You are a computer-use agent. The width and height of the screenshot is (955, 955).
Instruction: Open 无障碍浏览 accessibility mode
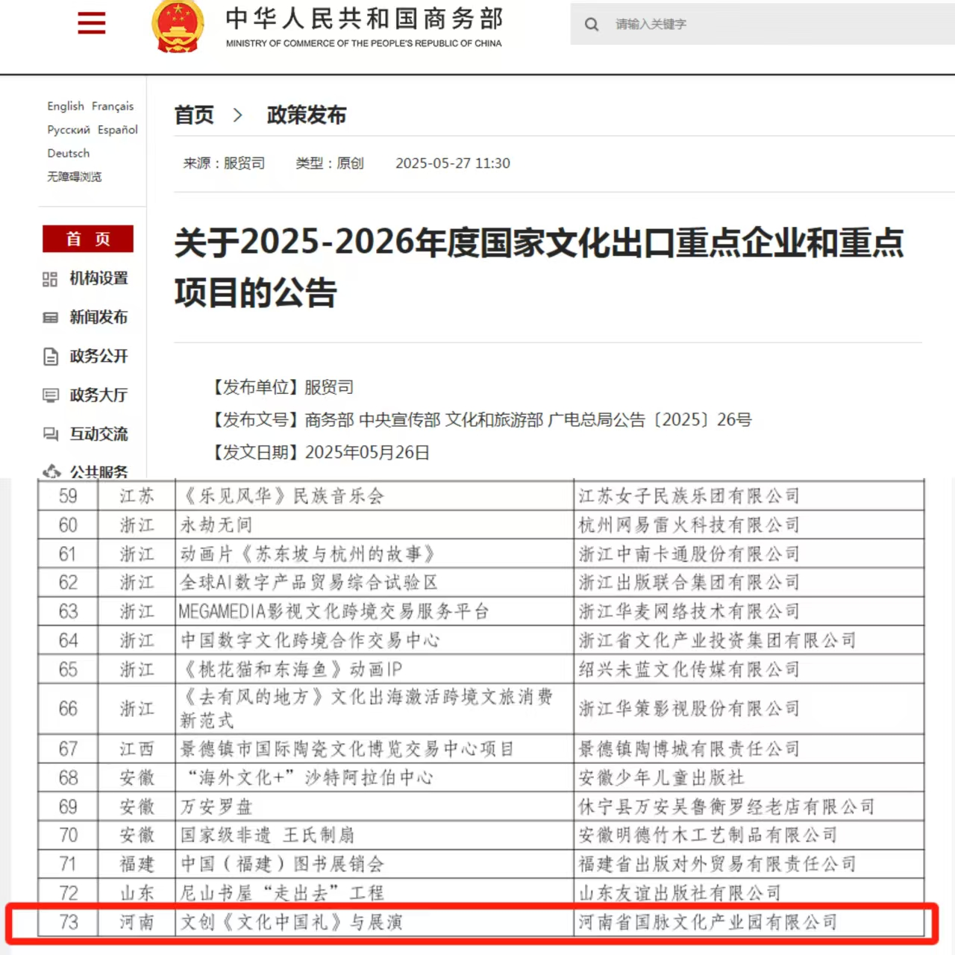click(x=75, y=177)
